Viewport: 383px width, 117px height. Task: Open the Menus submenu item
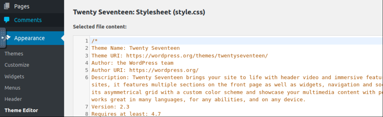[13, 88]
